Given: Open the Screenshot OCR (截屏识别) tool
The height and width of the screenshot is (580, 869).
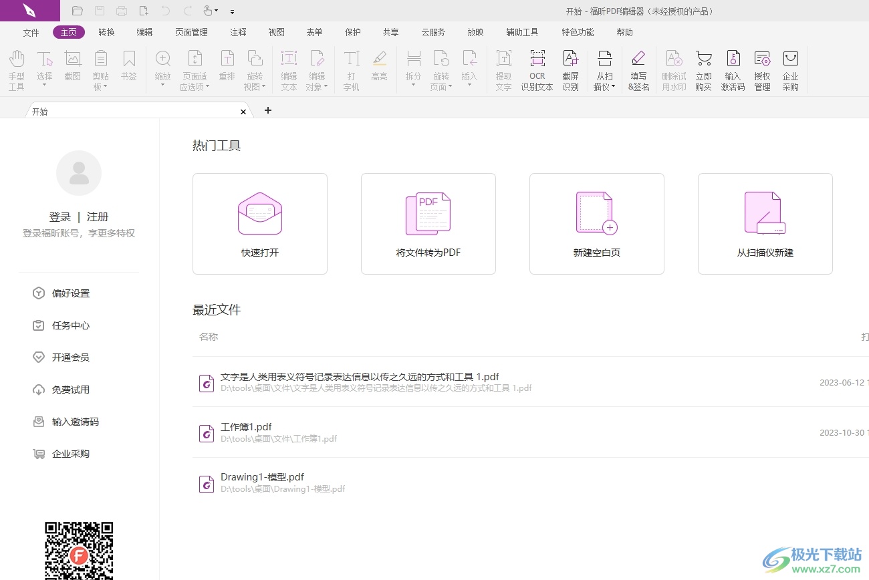Looking at the screenshot, I should point(571,69).
